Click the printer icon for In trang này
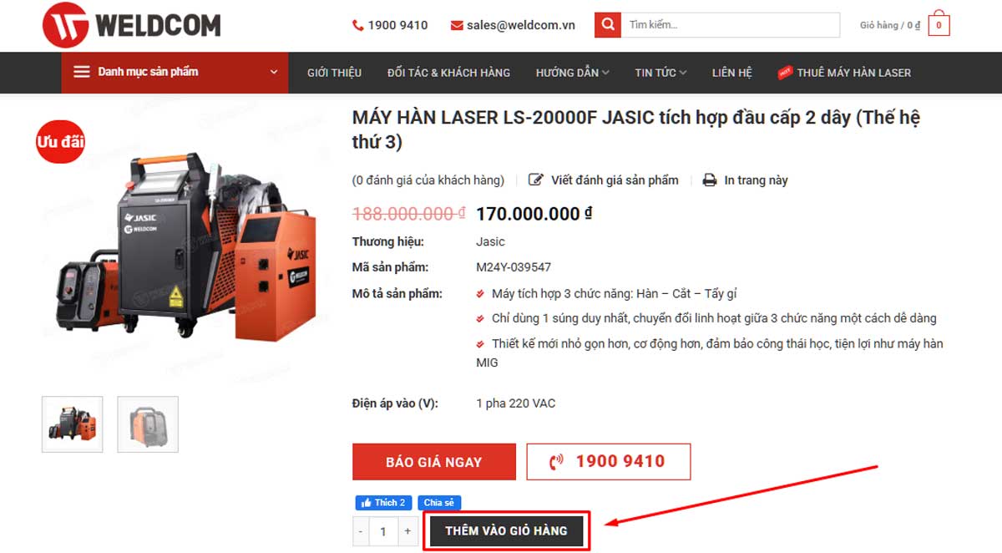This screenshot has width=1002, height=553. 710,180
